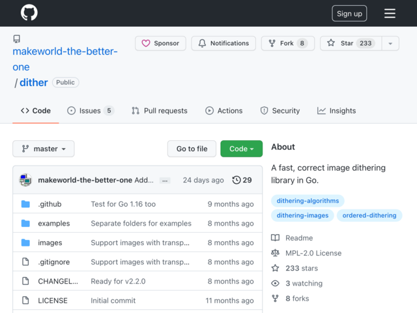Click the Sign up button
This screenshot has width=417, height=313.
(349, 13)
